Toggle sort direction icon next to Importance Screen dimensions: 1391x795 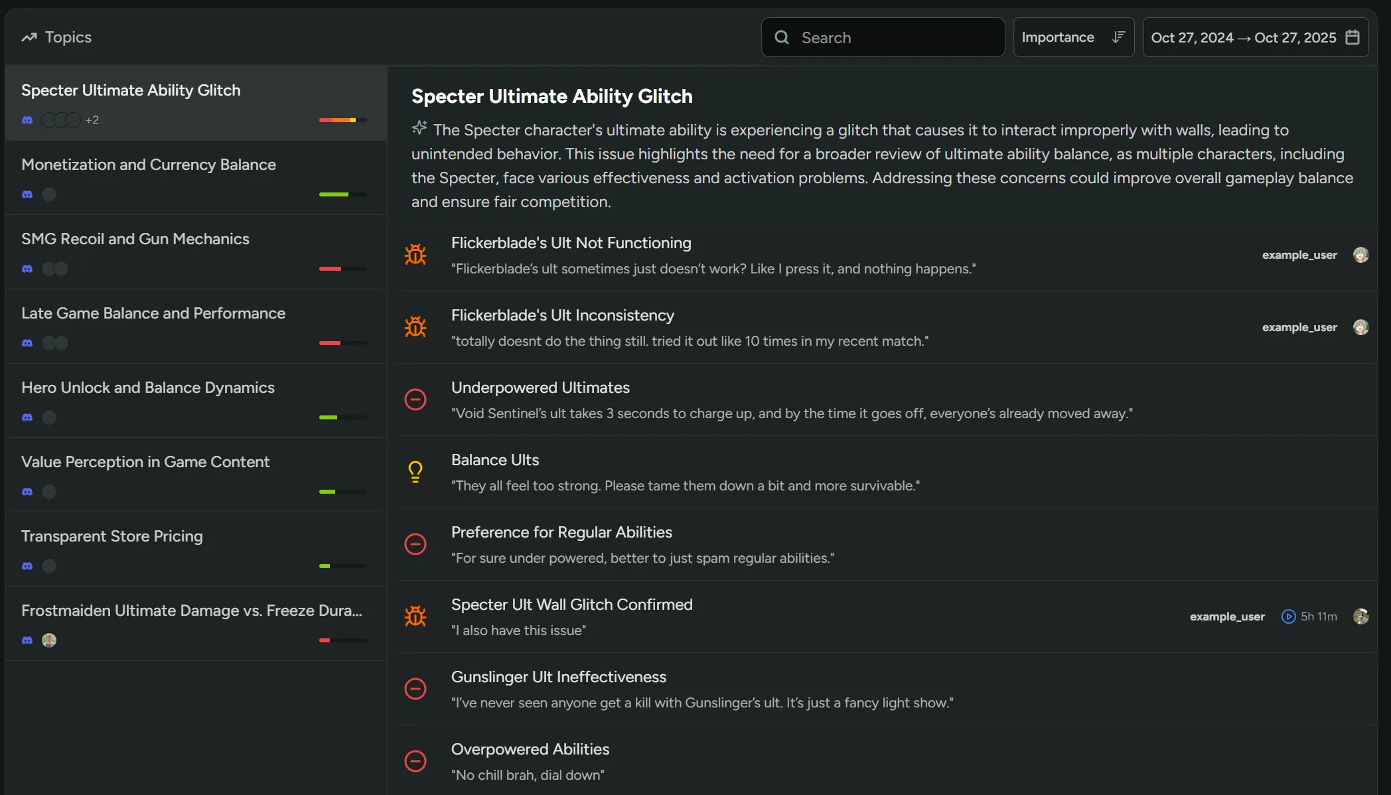pos(1118,37)
